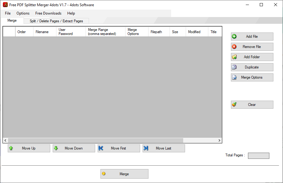283x183 pixels.
Task: Click the green up arrow icon
Action: coord(11,148)
